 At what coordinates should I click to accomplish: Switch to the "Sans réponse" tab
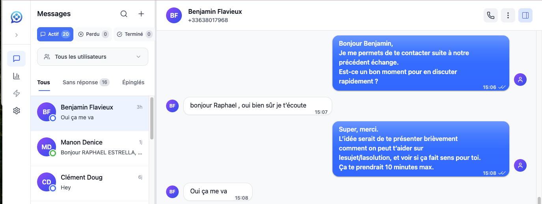(86, 82)
